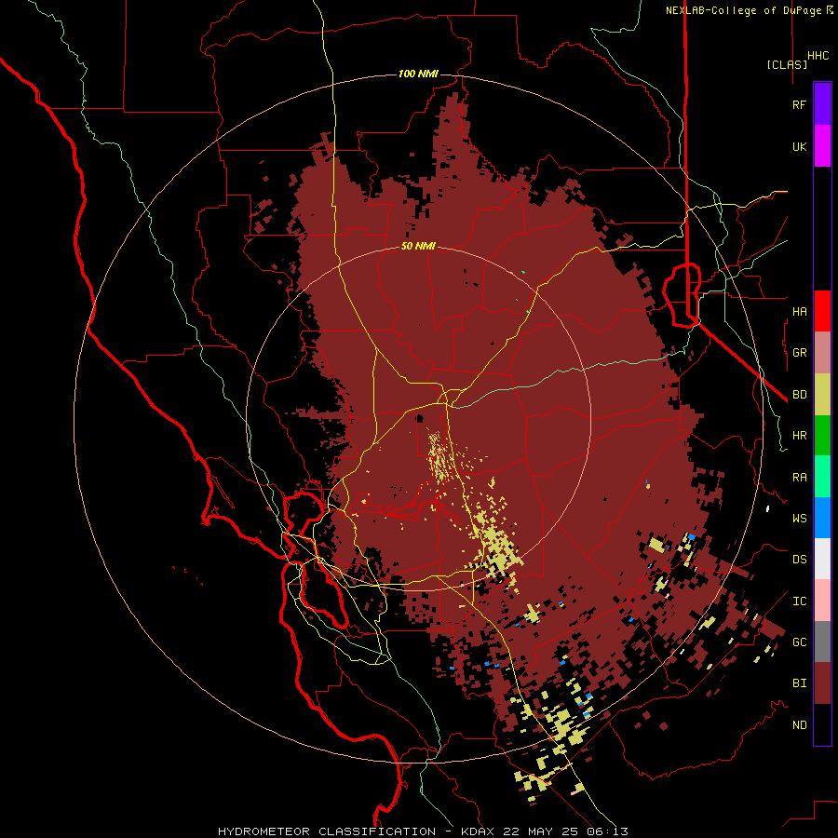
Task: Click the "HR" legend label text
Action: click(x=799, y=436)
